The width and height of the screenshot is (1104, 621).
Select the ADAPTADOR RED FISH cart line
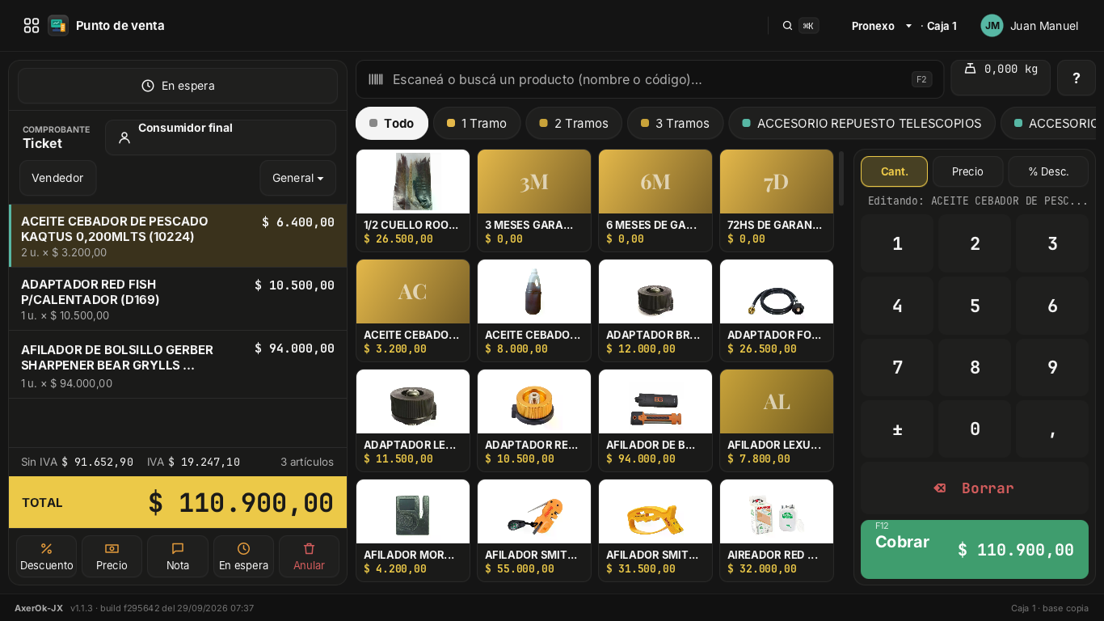tap(178, 299)
